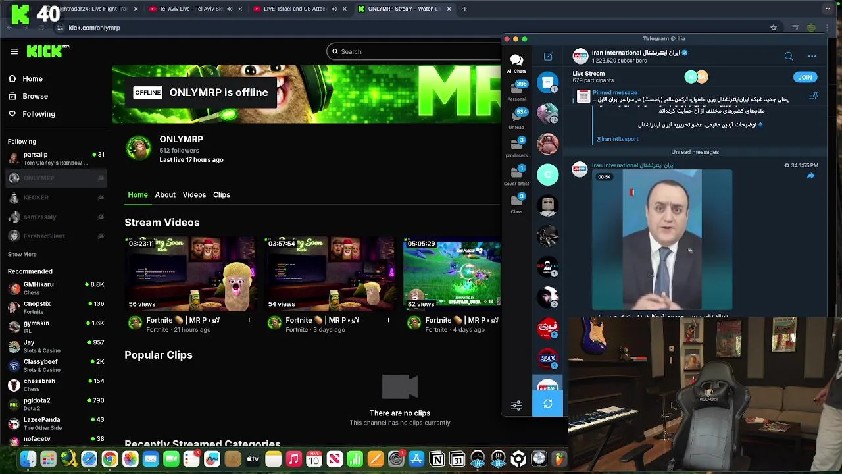
Task: Open the Telegram compose new message icon
Action: 548,57
